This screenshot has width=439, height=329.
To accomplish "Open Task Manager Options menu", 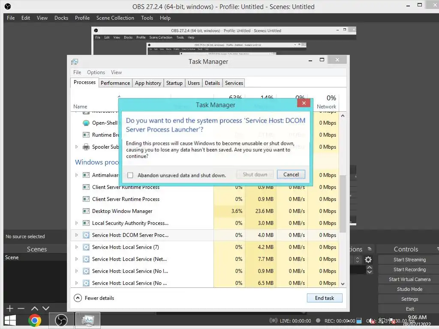I will coord(96,72).
